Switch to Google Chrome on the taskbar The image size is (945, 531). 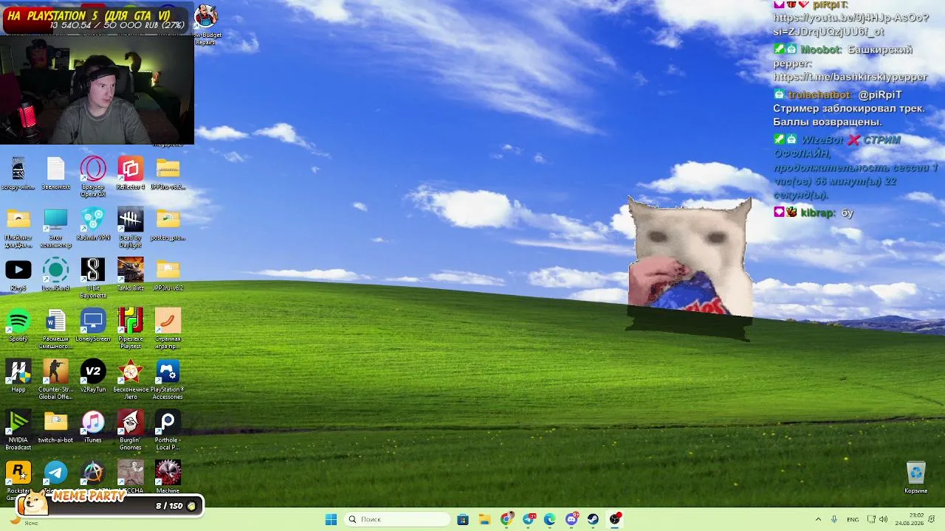click(506, 519)
